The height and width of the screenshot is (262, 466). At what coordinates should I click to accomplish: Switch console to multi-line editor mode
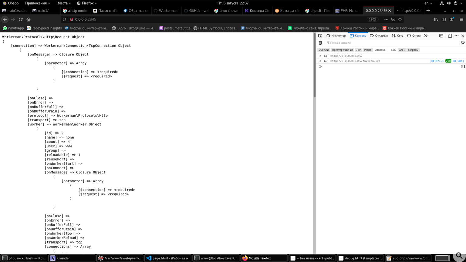(x=463, y=66)
